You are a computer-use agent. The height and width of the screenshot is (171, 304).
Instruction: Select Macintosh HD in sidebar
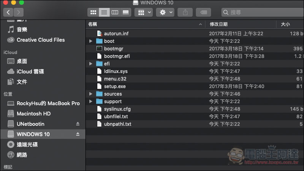pos(43,113)
